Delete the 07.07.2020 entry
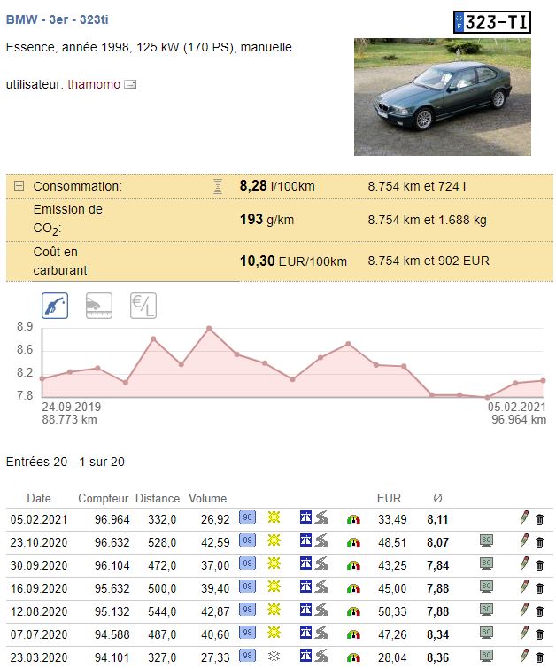The image size is (556, 669). click(539, 634)
